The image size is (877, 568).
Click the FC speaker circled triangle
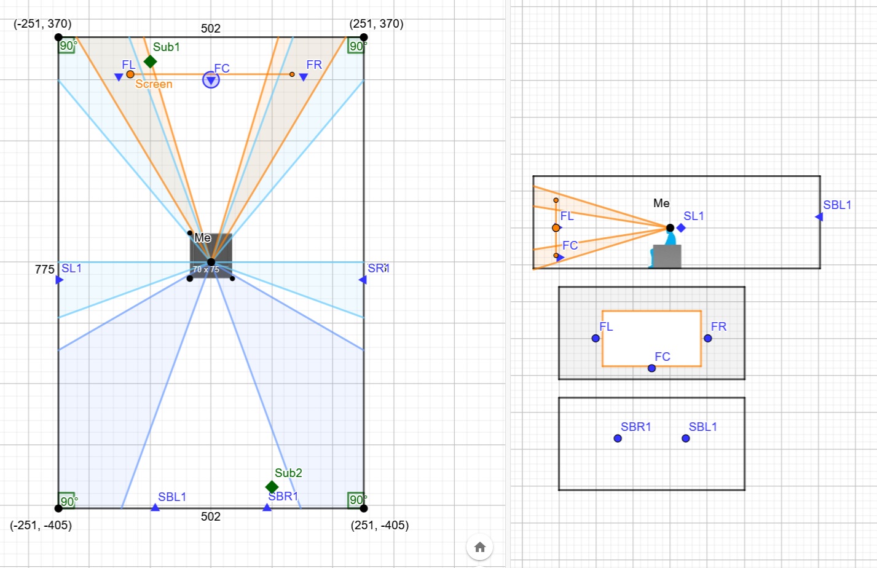tap(211, 80)
